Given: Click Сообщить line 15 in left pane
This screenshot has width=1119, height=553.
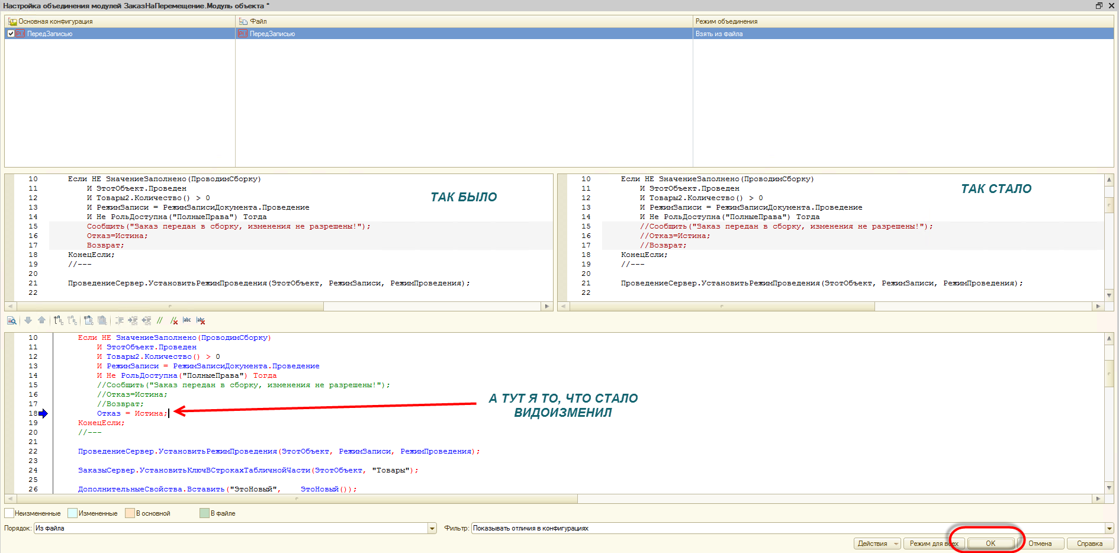Looking at the screenshot, I should [229, 226].
